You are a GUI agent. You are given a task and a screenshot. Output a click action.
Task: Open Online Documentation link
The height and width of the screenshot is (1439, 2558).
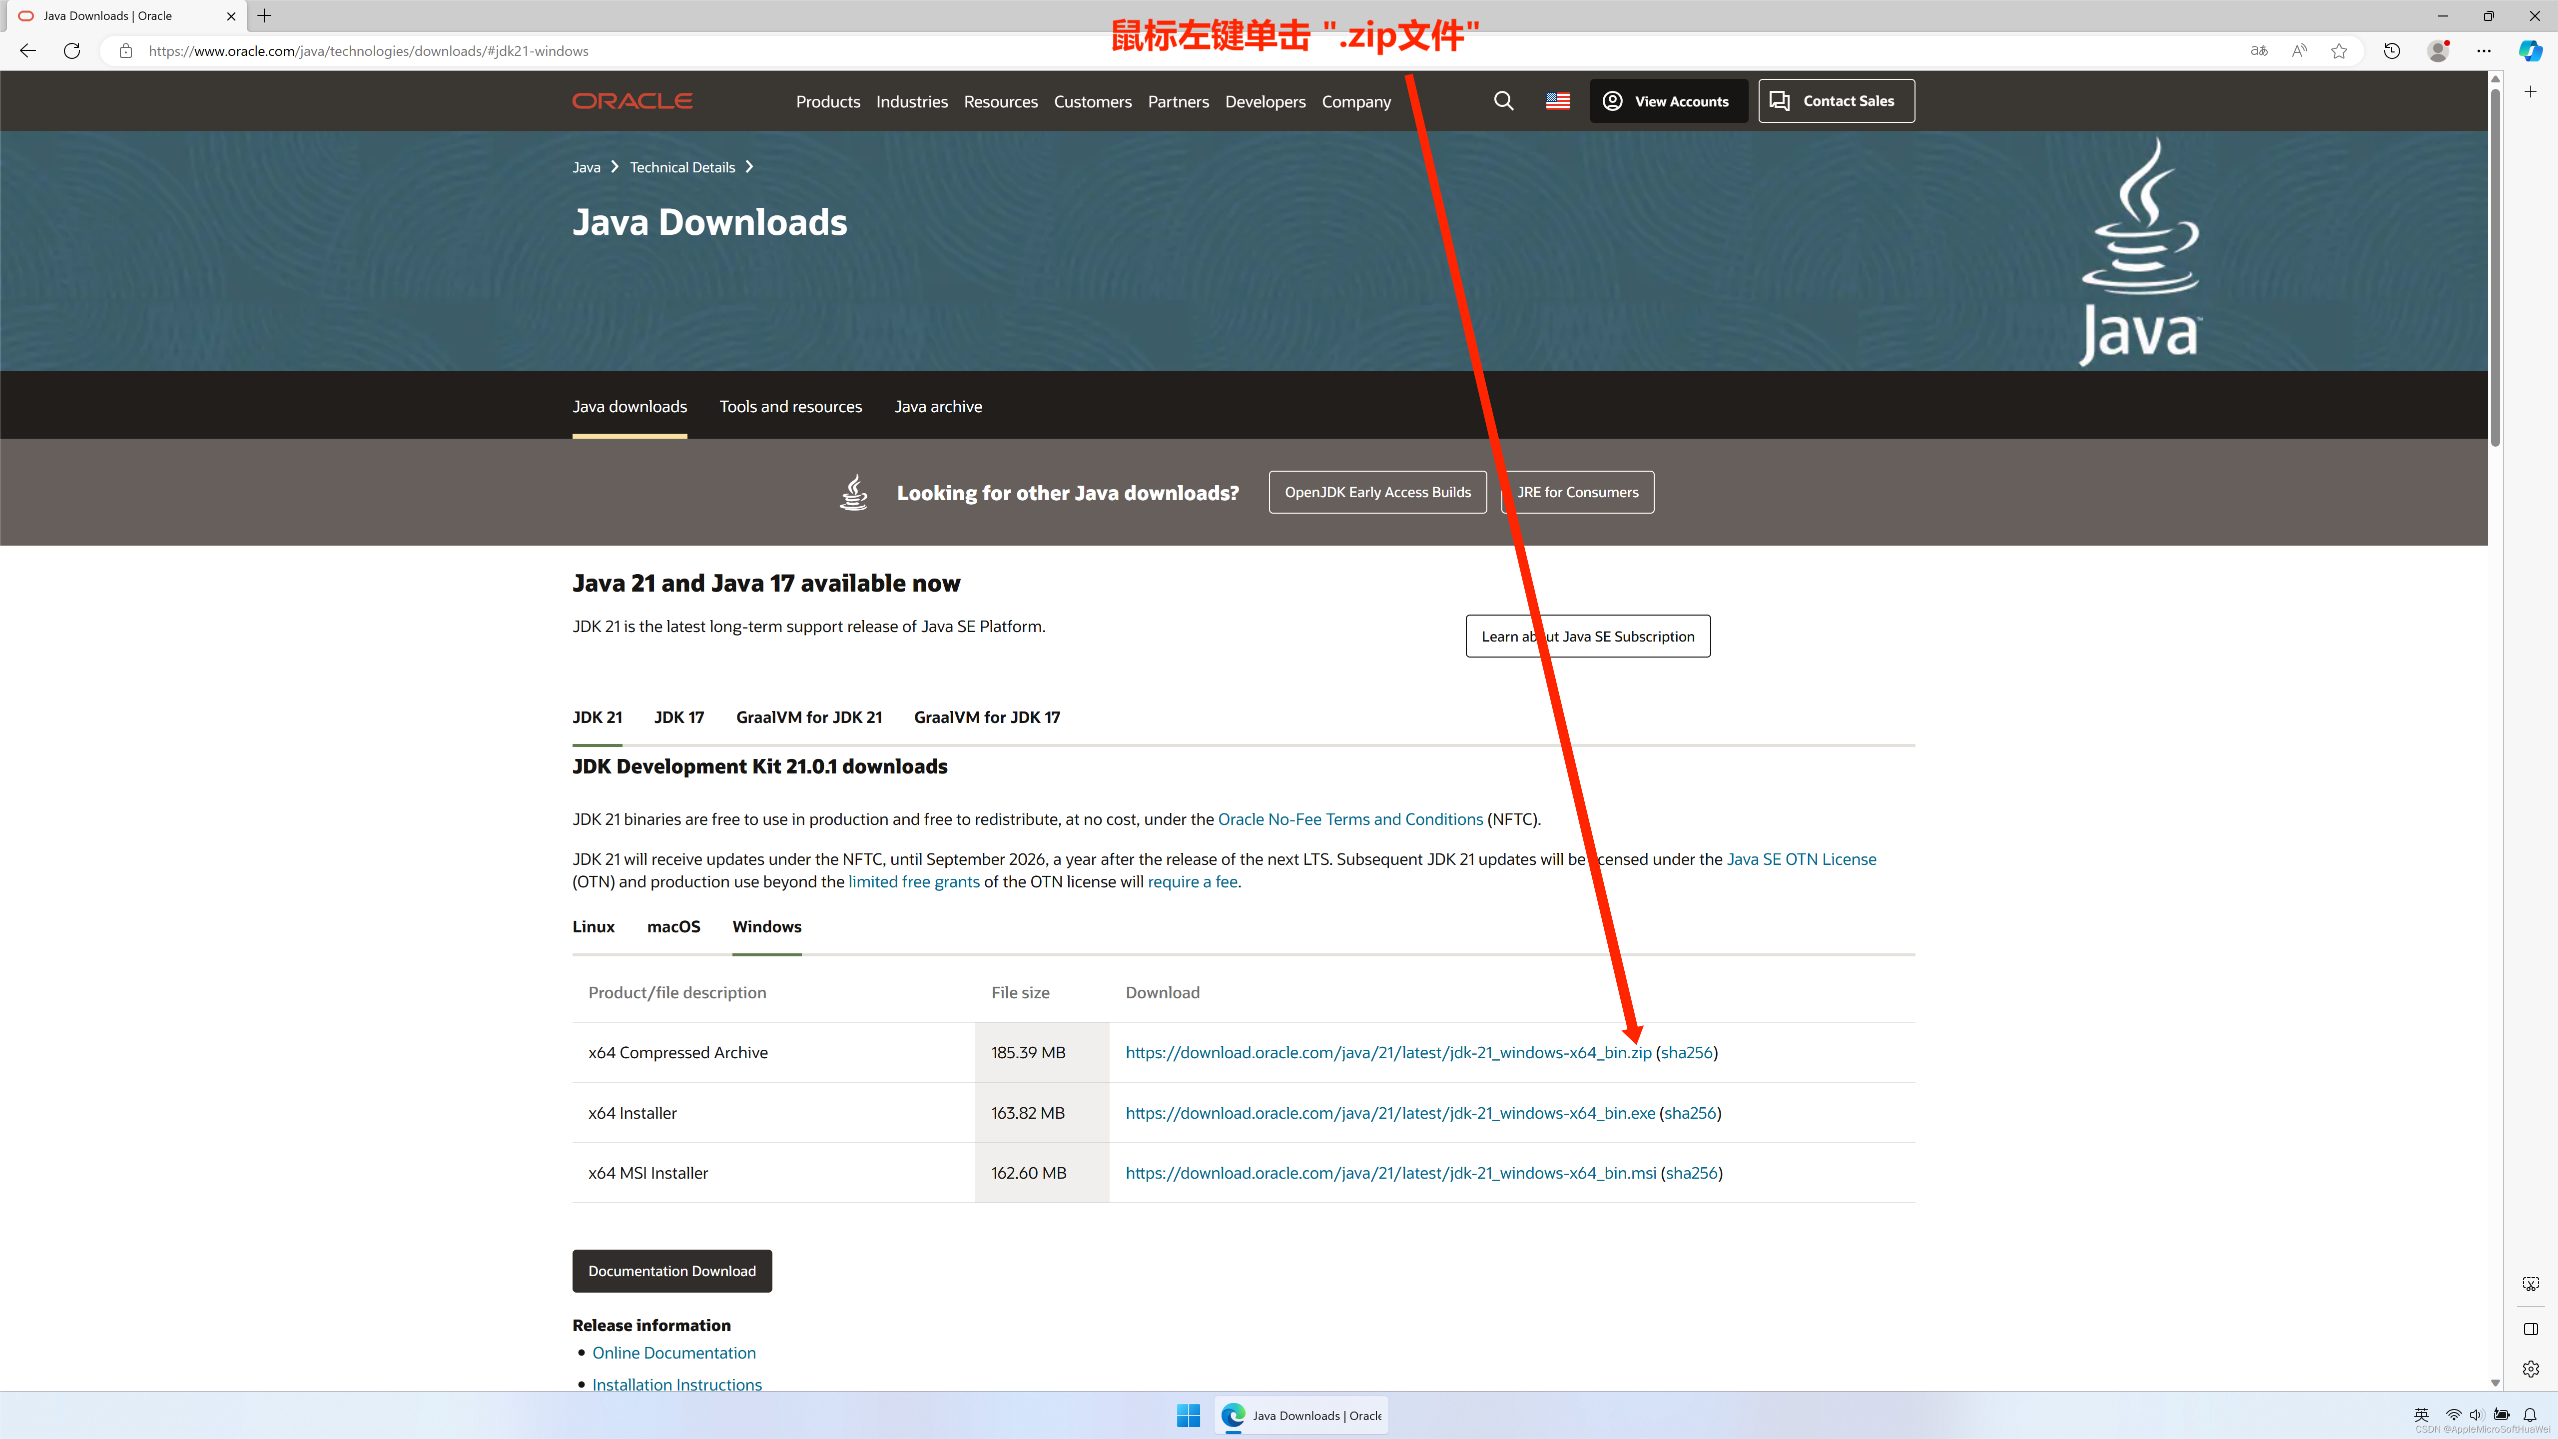pos(674,1353)
